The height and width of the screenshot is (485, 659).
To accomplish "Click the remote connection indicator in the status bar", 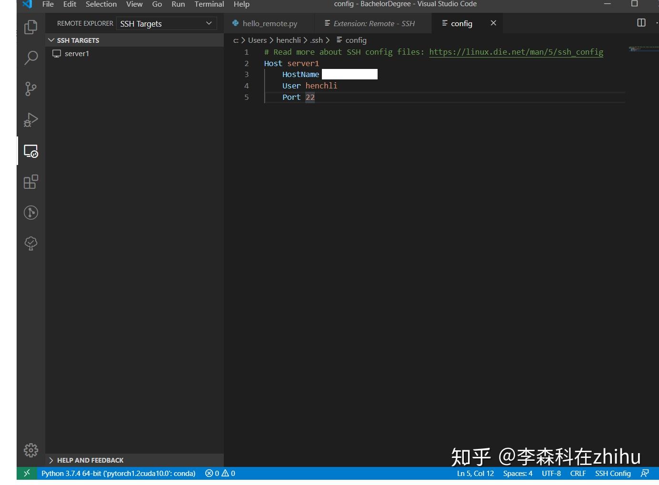I will [x=27, y=473].
